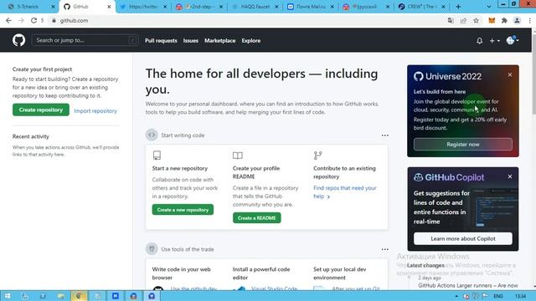Show hidden tray icons arrow

tap(456, 296)
